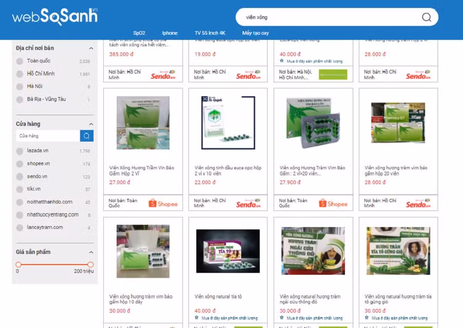
Task: Select the Toàn quốc location radio button
Action: click(20, 61)
